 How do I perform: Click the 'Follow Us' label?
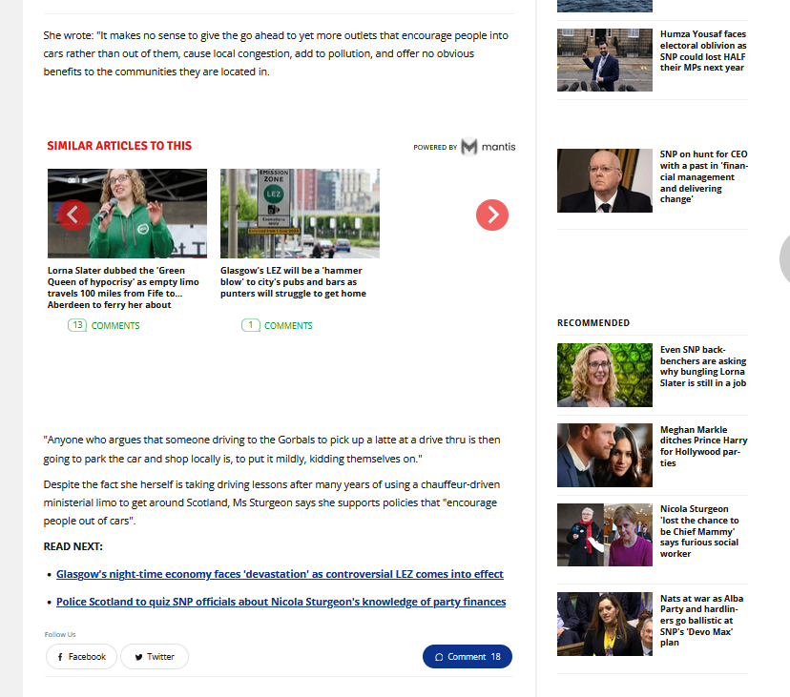pyautogui.click(x=60, y=635)
